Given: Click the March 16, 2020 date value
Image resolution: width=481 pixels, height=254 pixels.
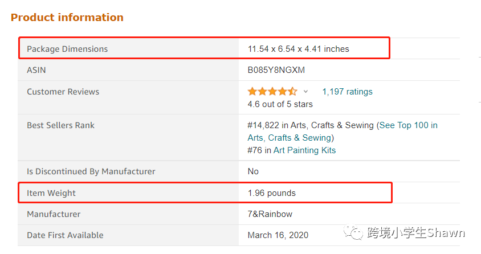Looking at the screenshot, I should [x=278, y=235].
